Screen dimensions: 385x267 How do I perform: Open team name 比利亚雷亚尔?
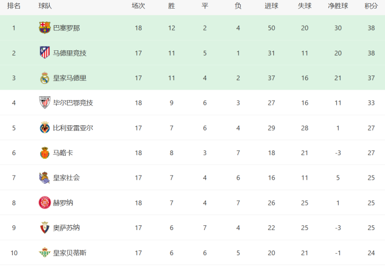pyautogui.click(x=73, y=128)
